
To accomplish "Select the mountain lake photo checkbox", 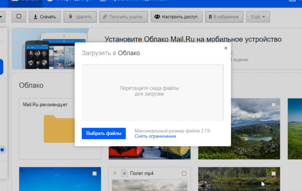I will point(274,105).
